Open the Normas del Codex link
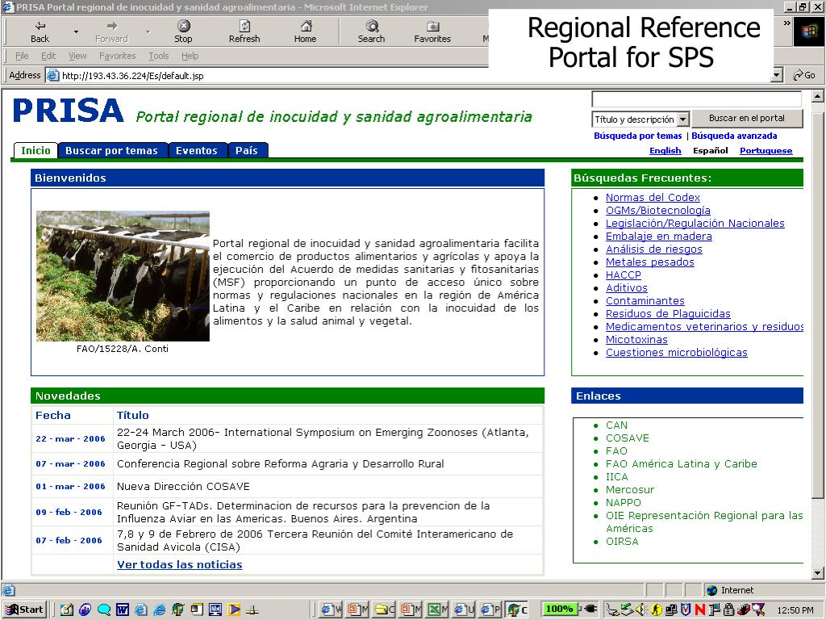 (653, 197)
